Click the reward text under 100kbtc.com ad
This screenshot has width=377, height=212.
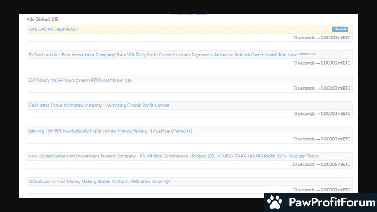(x=322, y=190)
